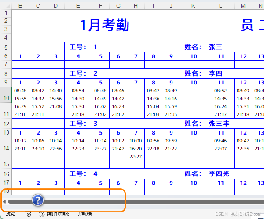Select column J header
Viewport: 264px width, 219px height.
point(171,6)
